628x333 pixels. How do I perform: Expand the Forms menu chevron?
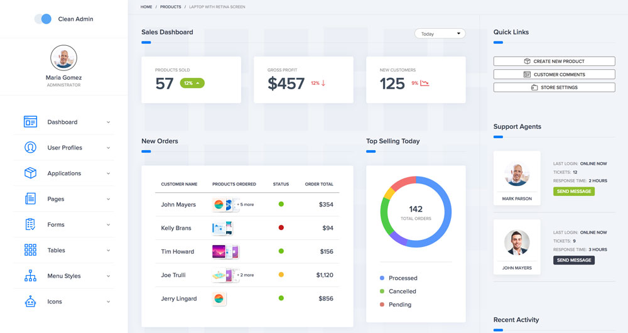[108, 225]
